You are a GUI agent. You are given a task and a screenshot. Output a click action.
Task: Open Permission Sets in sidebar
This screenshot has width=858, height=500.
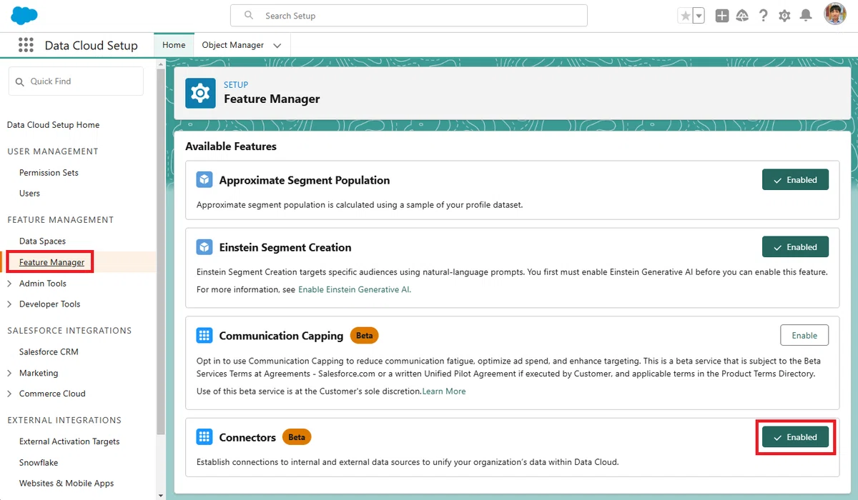49,173
